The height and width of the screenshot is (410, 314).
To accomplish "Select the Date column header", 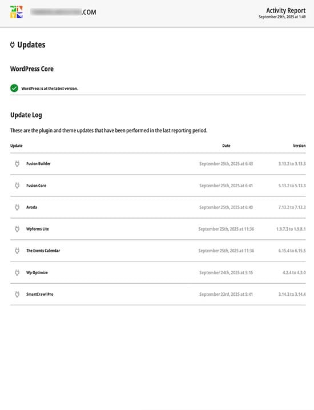I will pyautogui.click(x=226, y=146).
